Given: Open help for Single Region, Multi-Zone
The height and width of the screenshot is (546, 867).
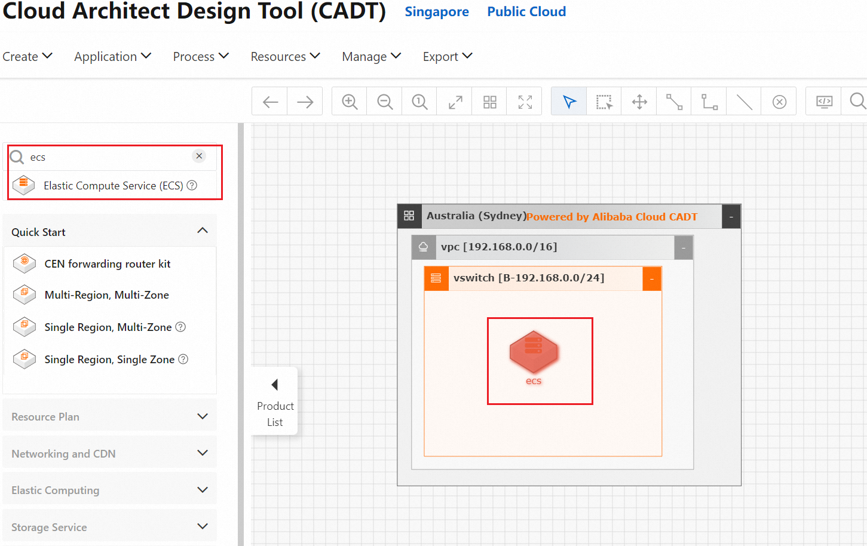Looking at the screenshot, I should (180, 327).
